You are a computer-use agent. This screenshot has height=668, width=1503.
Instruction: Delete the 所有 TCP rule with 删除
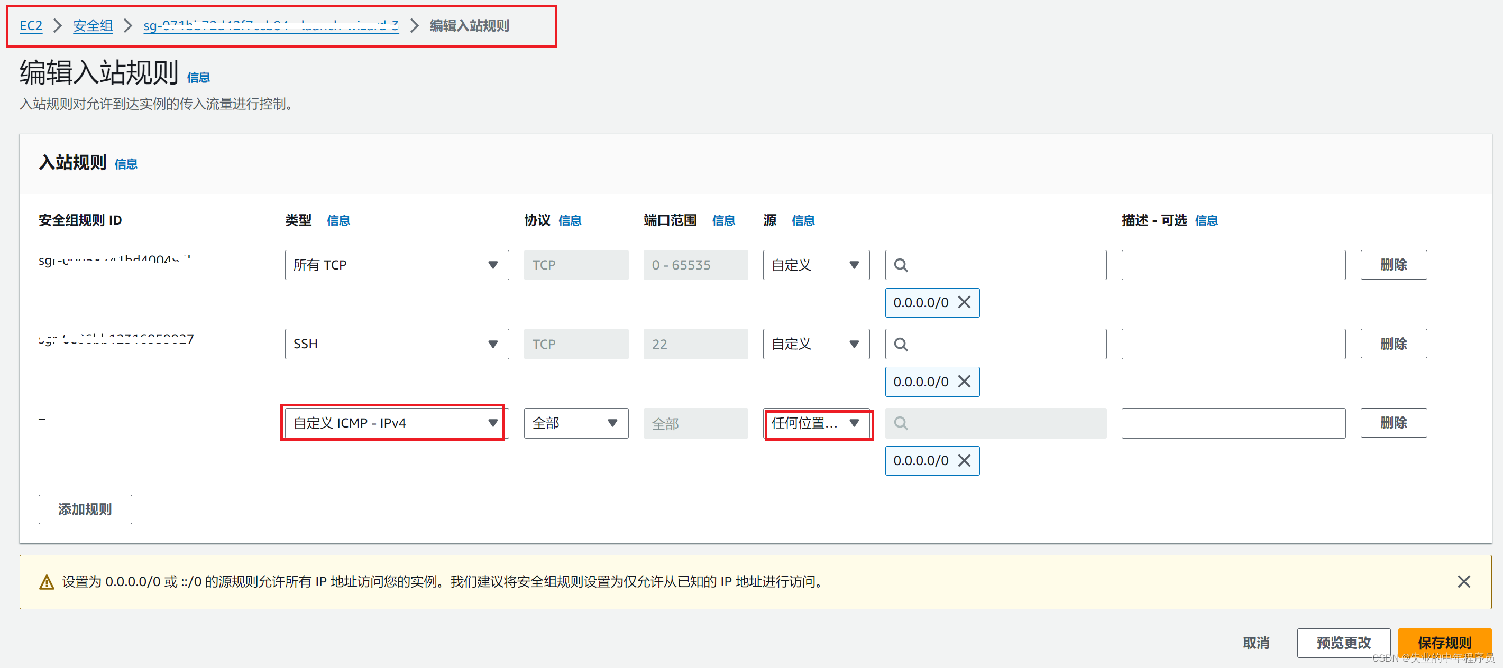pos(1394,265)
